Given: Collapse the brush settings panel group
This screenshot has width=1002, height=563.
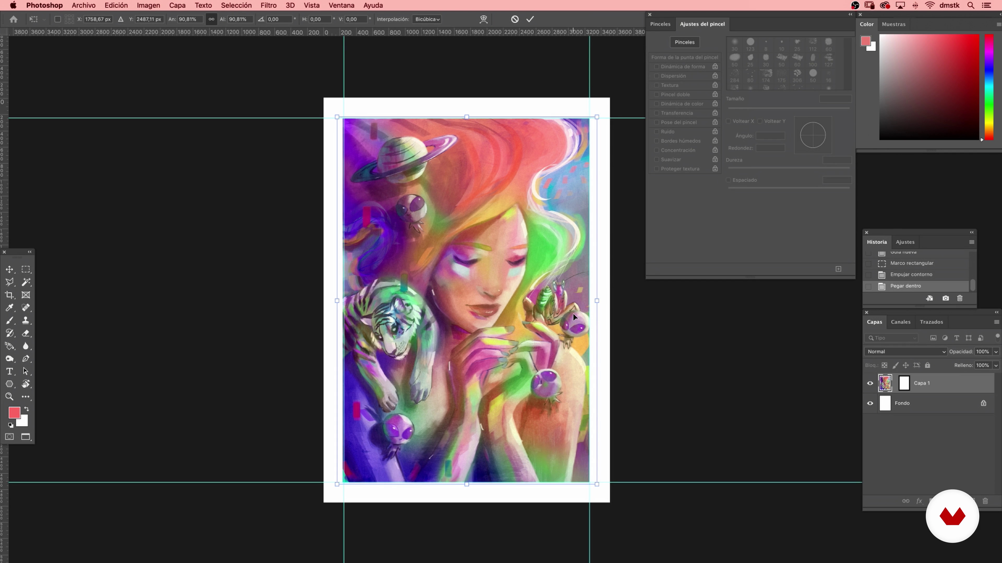Looking at the screenshot, I should 850,14.
